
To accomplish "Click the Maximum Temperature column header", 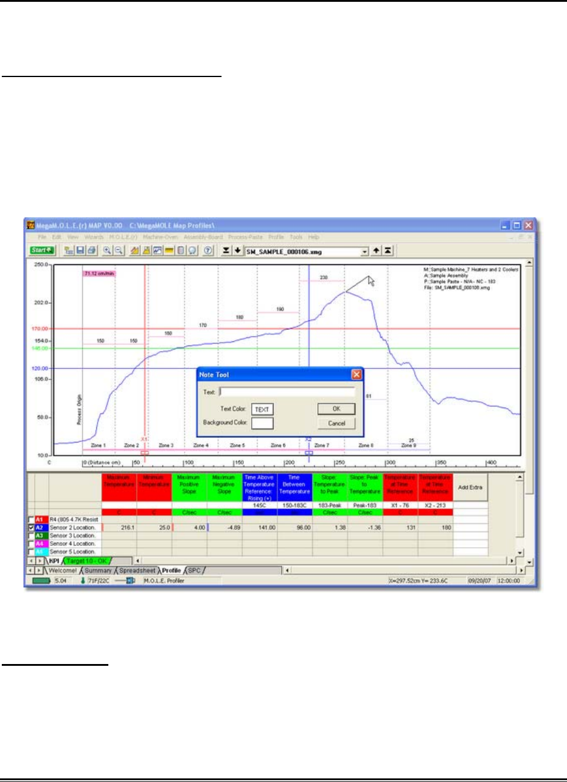I will coord(119,488).
